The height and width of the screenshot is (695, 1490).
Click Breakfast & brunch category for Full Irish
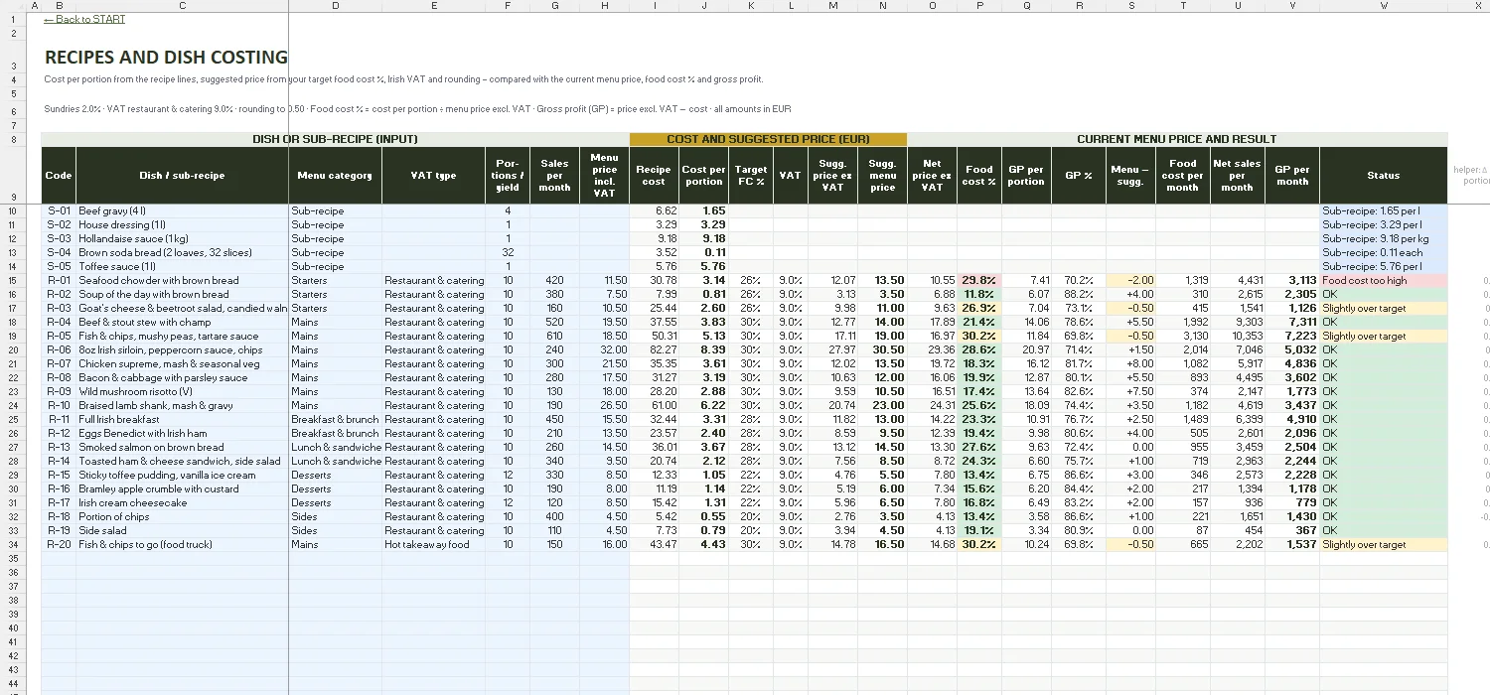[x=335, y=419]
